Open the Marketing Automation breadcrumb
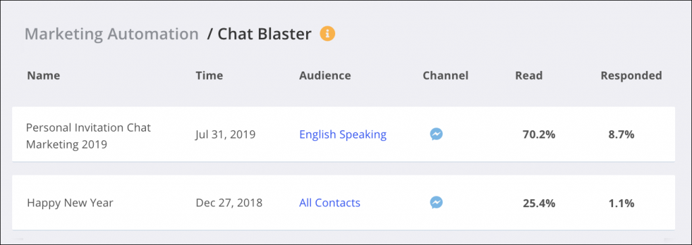Viewport: 692px width, 245px height. (x=112, y=34)
